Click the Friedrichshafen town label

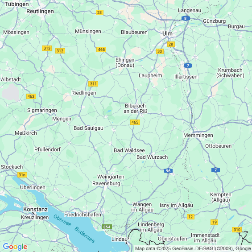tap(83, 215)
